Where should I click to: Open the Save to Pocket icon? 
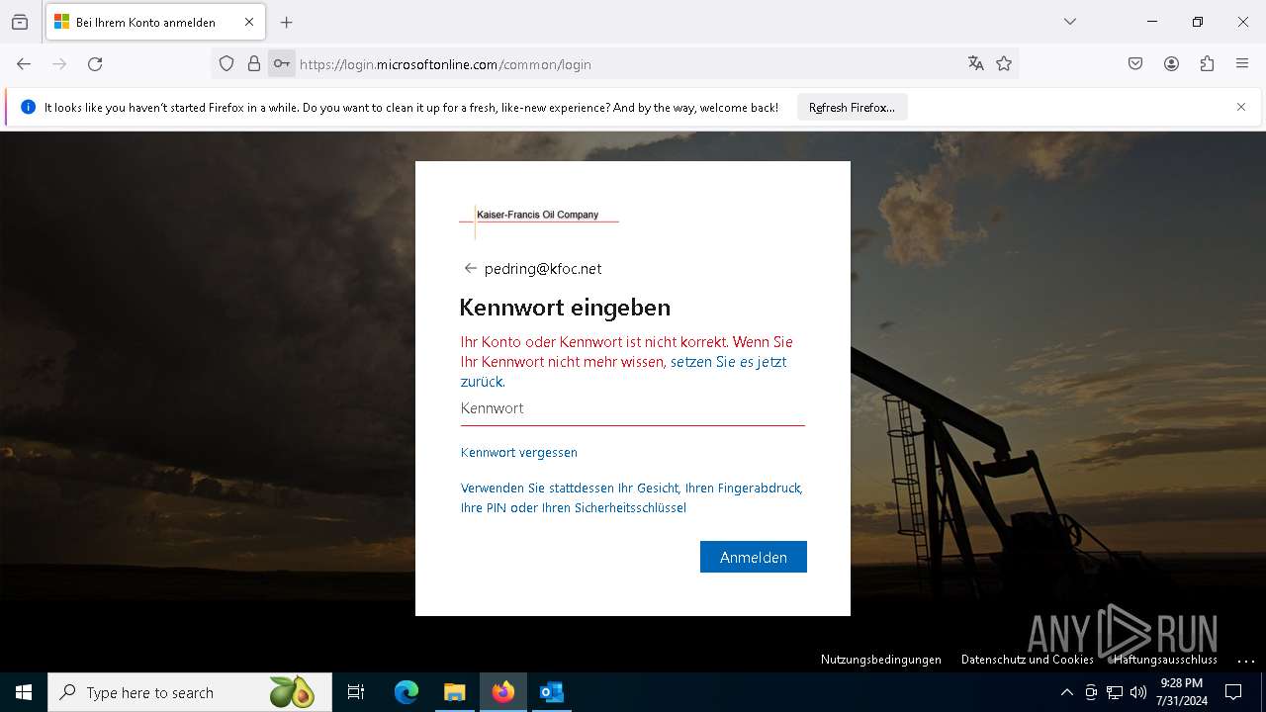(x=1135, y=64)
